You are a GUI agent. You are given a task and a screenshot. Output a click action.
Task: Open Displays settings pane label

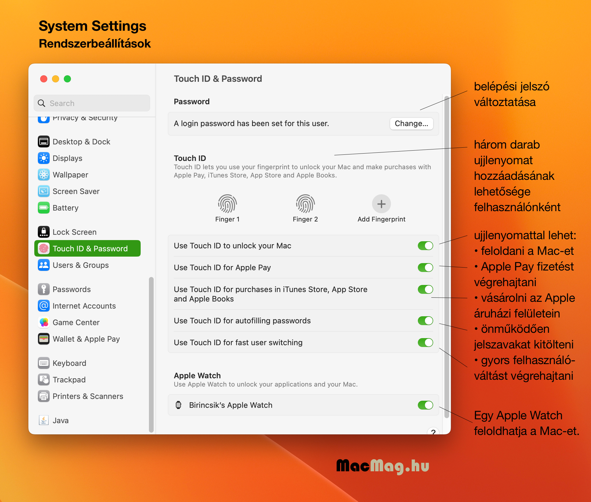(x=67, y=158)
